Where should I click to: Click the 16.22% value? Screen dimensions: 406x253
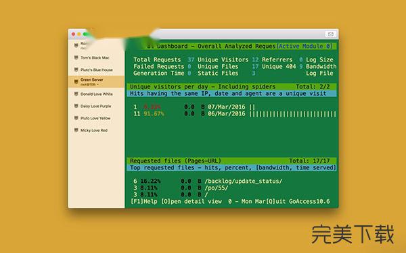(x=150, y=181)
